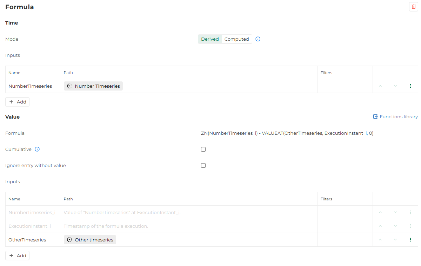Click the info icon next to Mode
421x266 pixels.
[x=258, y=39]
